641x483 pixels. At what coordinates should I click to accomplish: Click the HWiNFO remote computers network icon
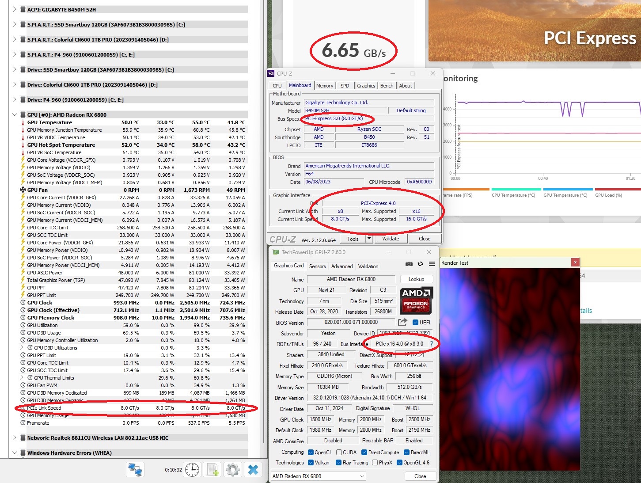click(135, 469)
